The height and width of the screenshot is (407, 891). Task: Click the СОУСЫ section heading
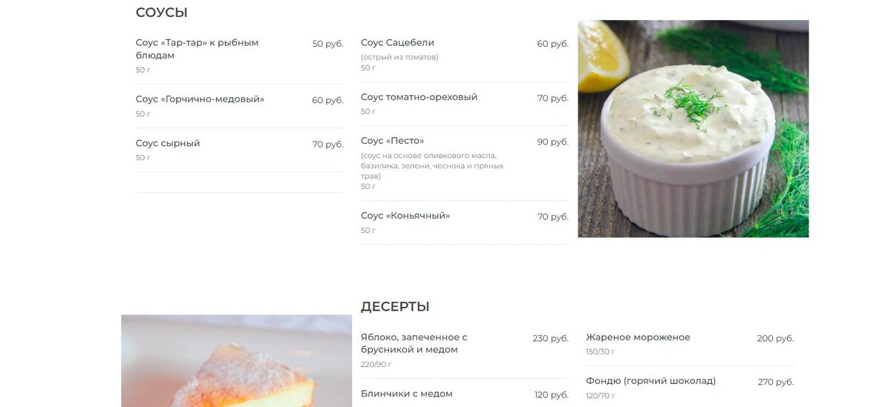[161, 13]
